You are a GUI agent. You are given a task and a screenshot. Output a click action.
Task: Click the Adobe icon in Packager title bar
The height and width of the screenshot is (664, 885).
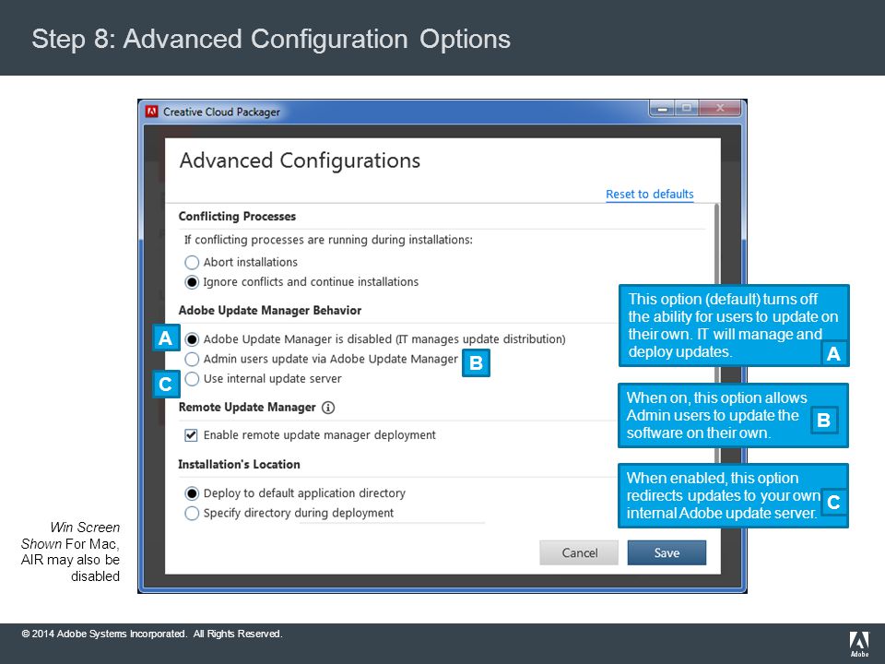click(151, 112)
